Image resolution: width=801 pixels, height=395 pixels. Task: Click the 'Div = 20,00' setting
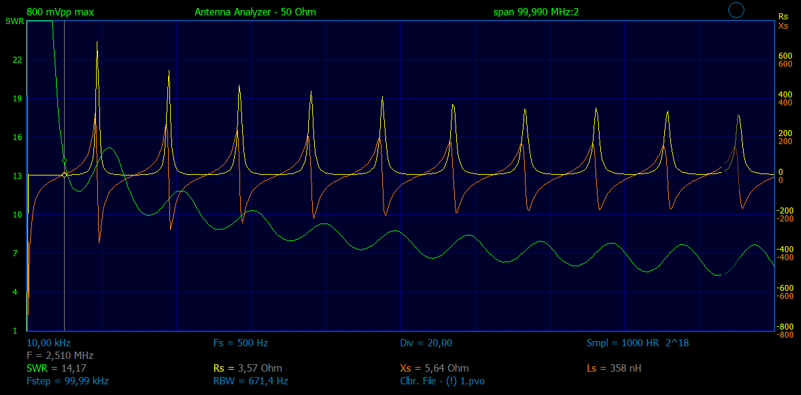pyautogui.click(x=426, y=343)
